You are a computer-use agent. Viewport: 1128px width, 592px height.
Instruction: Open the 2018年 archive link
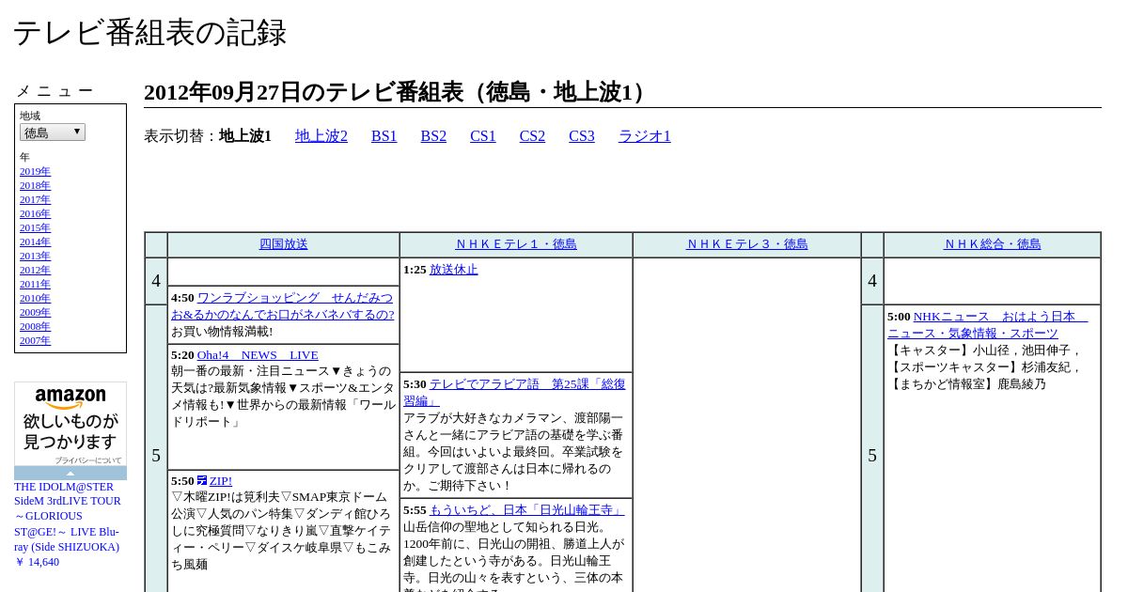pos(35,185)
